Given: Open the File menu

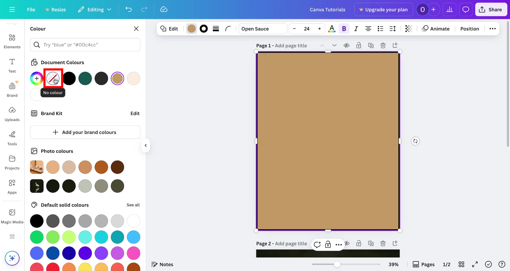Looking at the screenshot, I should click(31, 9).
